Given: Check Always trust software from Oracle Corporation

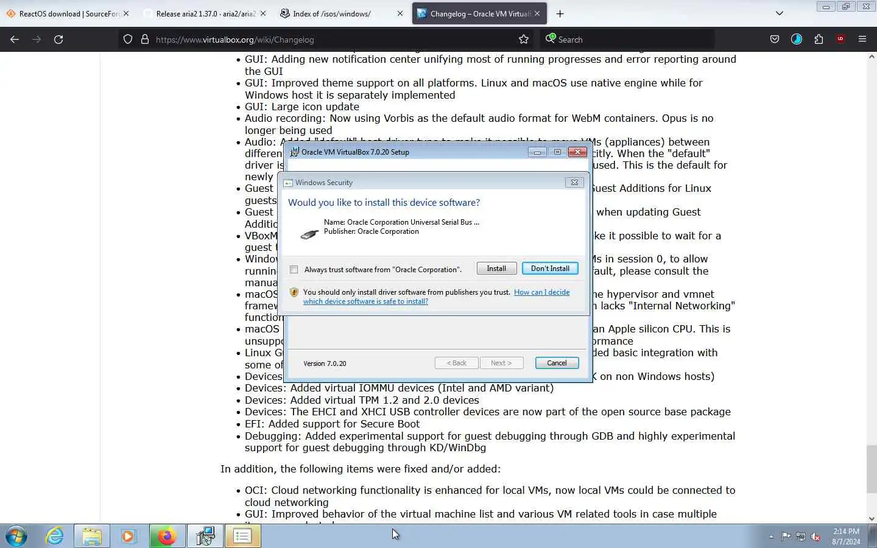Looking at the screenshot, I should (294, 269).
